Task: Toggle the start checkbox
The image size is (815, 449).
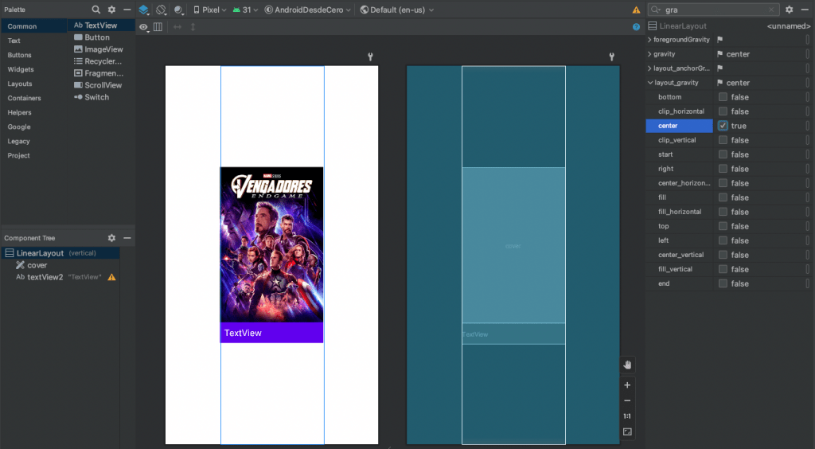Action: (723, 154)
